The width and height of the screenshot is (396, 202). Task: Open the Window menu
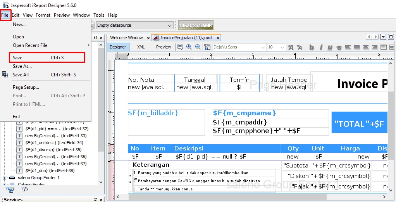pos(81,15)
